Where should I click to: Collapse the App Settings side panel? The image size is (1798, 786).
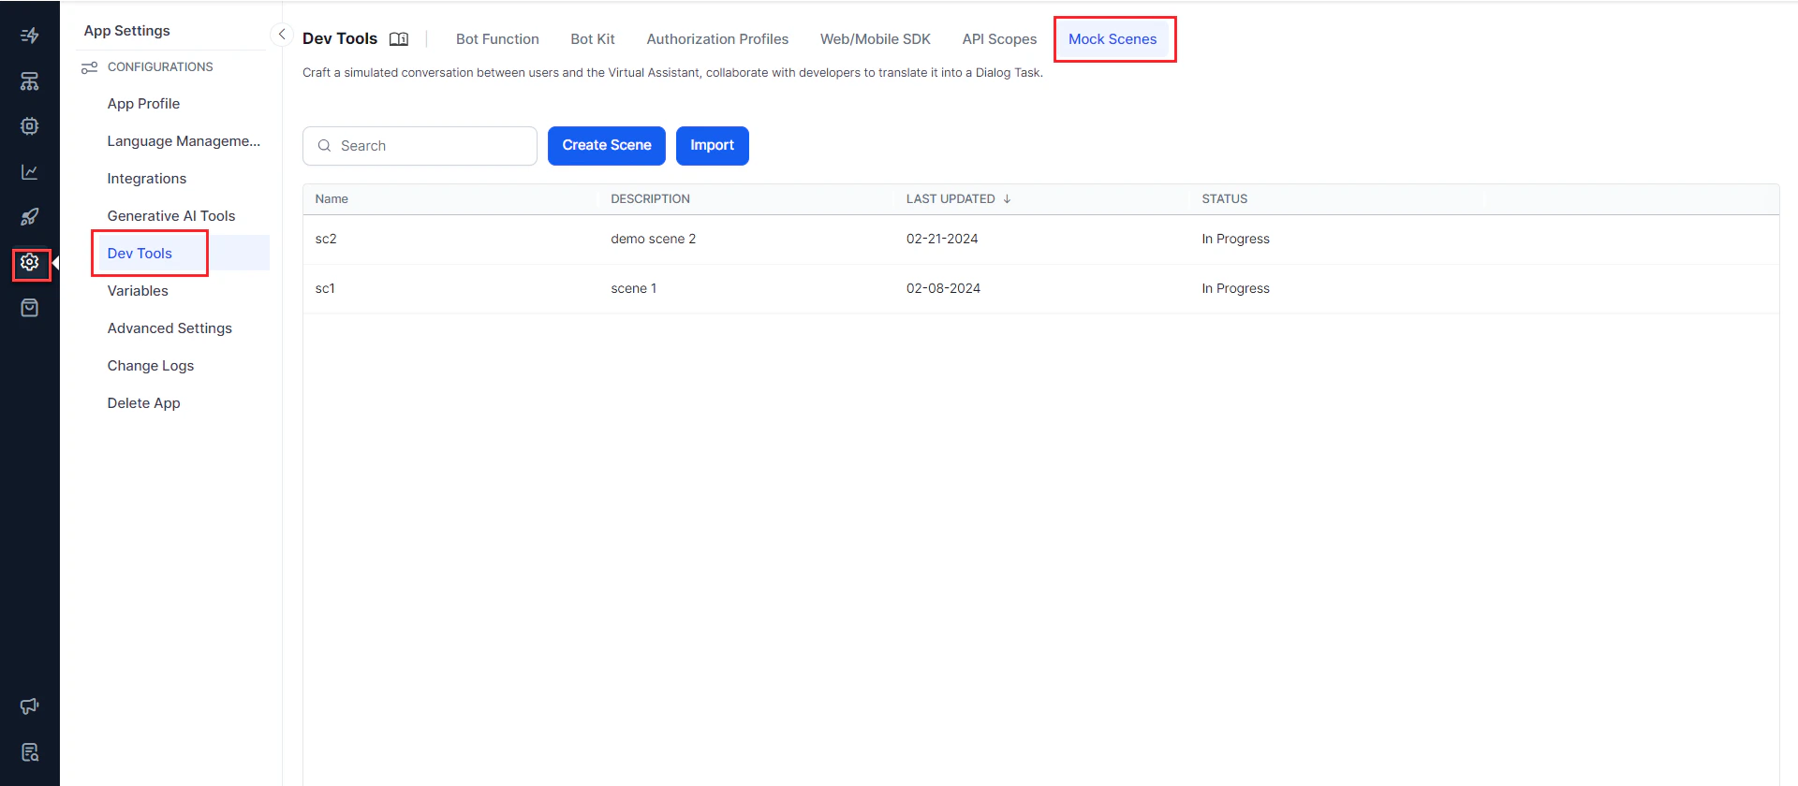(x=282, y=35)
